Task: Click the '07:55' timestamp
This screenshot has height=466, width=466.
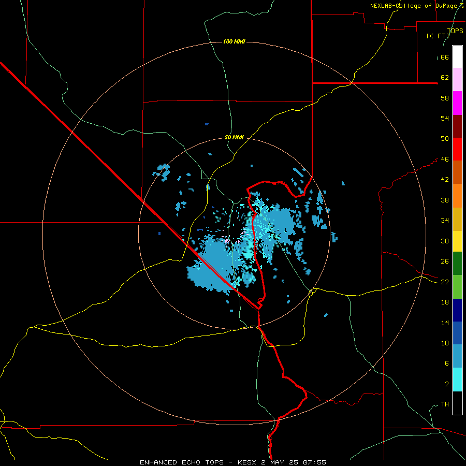Action: coord(314,462)
